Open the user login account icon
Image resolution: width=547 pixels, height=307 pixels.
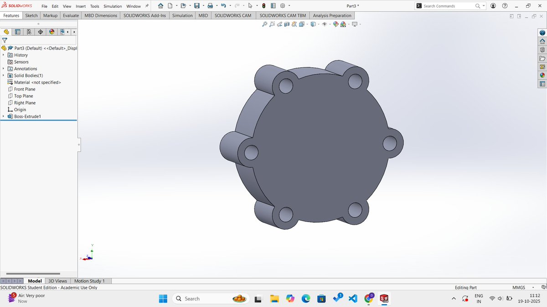pos(493,6)
